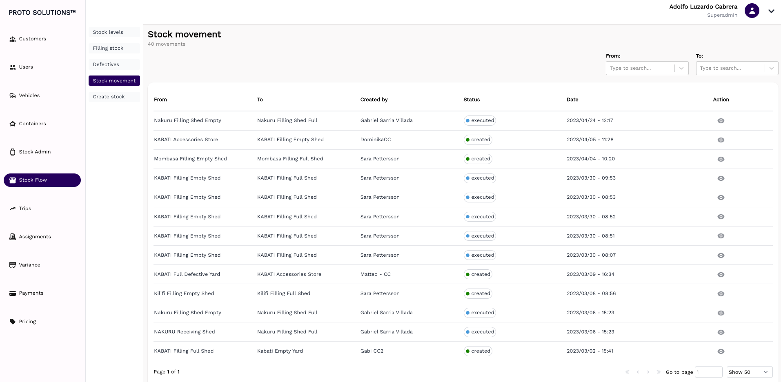Image resolution: width=781 pixels, height=382 pixels.
Task: Click the KABATI Accessories Store From cell
Action: tap(186, 140)
